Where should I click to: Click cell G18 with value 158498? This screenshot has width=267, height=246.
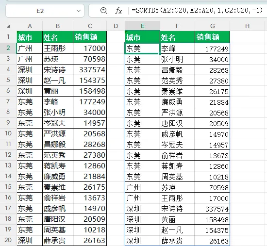coord(213,219)
